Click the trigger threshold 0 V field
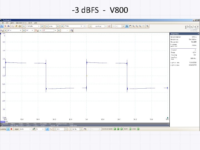 pyautogui.click(x=61, y=129)
